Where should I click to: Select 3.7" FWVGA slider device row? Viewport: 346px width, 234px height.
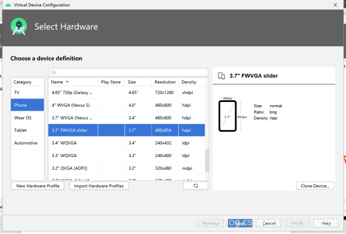tap(126, 130)
